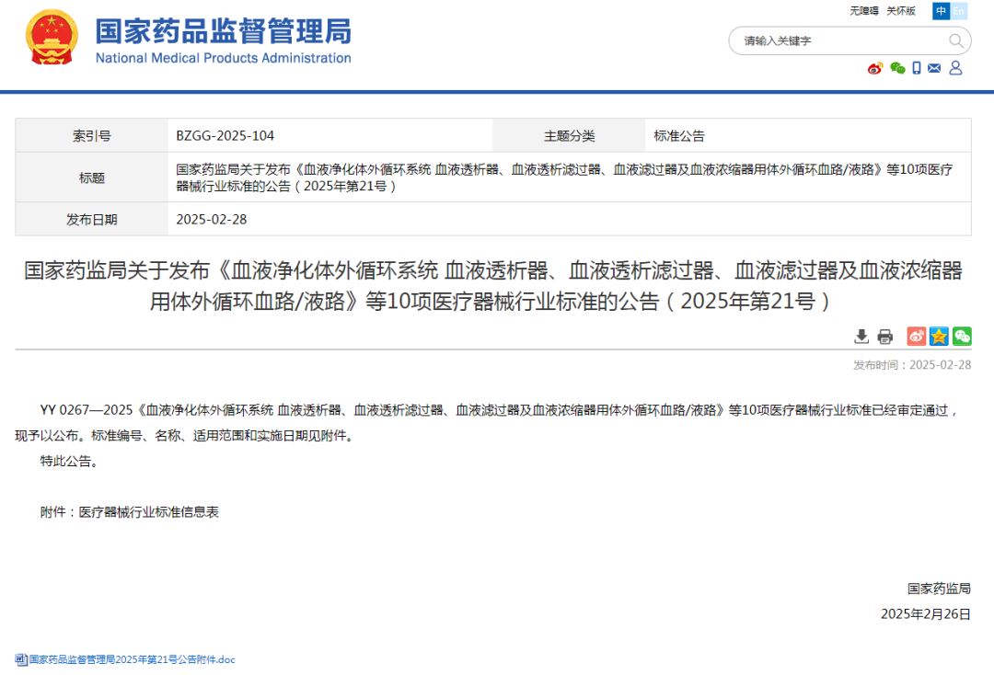Switch language to En English
994x675 pixels.
coord(958,11)
